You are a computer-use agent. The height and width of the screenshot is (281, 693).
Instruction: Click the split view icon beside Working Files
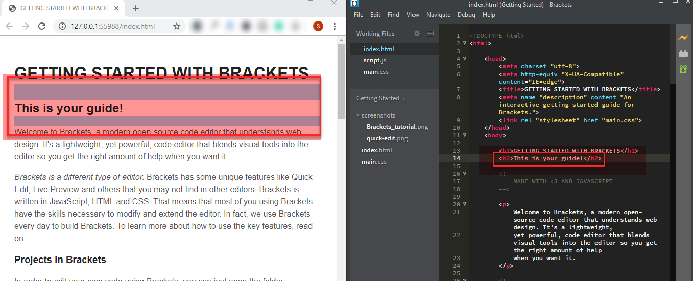point(430,33)
